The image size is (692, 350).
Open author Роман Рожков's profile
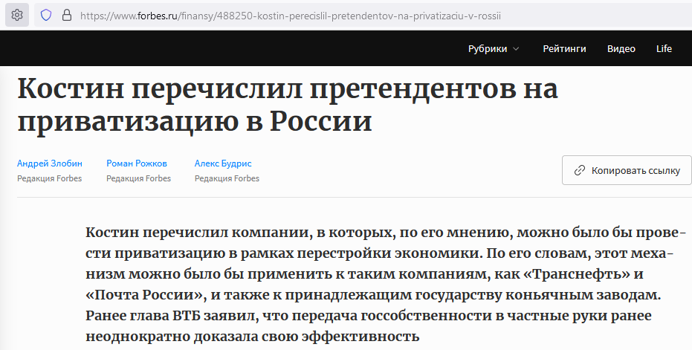pyautogui.click(x=136, y=163)
